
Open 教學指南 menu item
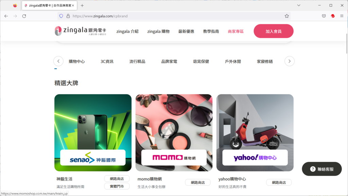(211, 32)
